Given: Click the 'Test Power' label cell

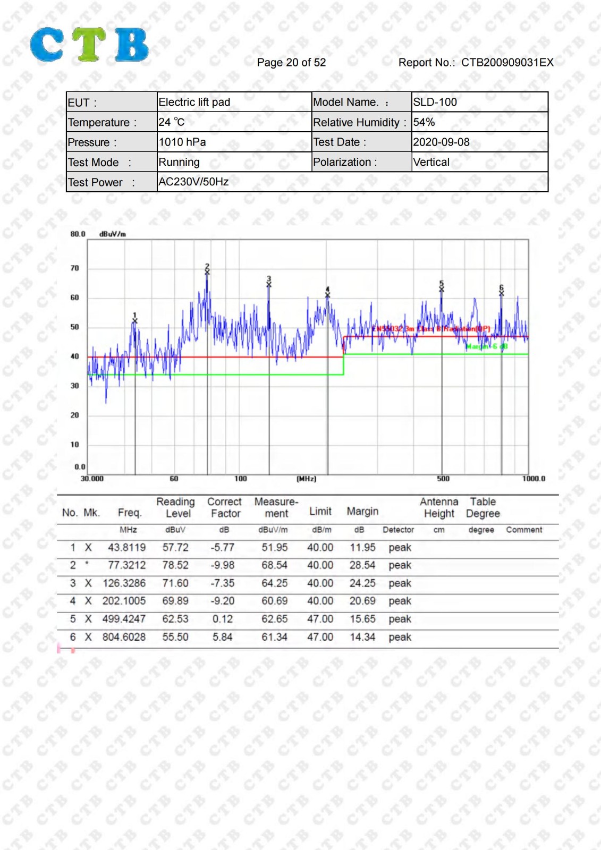Looking at the screenshot, I should tap(112, 182).
